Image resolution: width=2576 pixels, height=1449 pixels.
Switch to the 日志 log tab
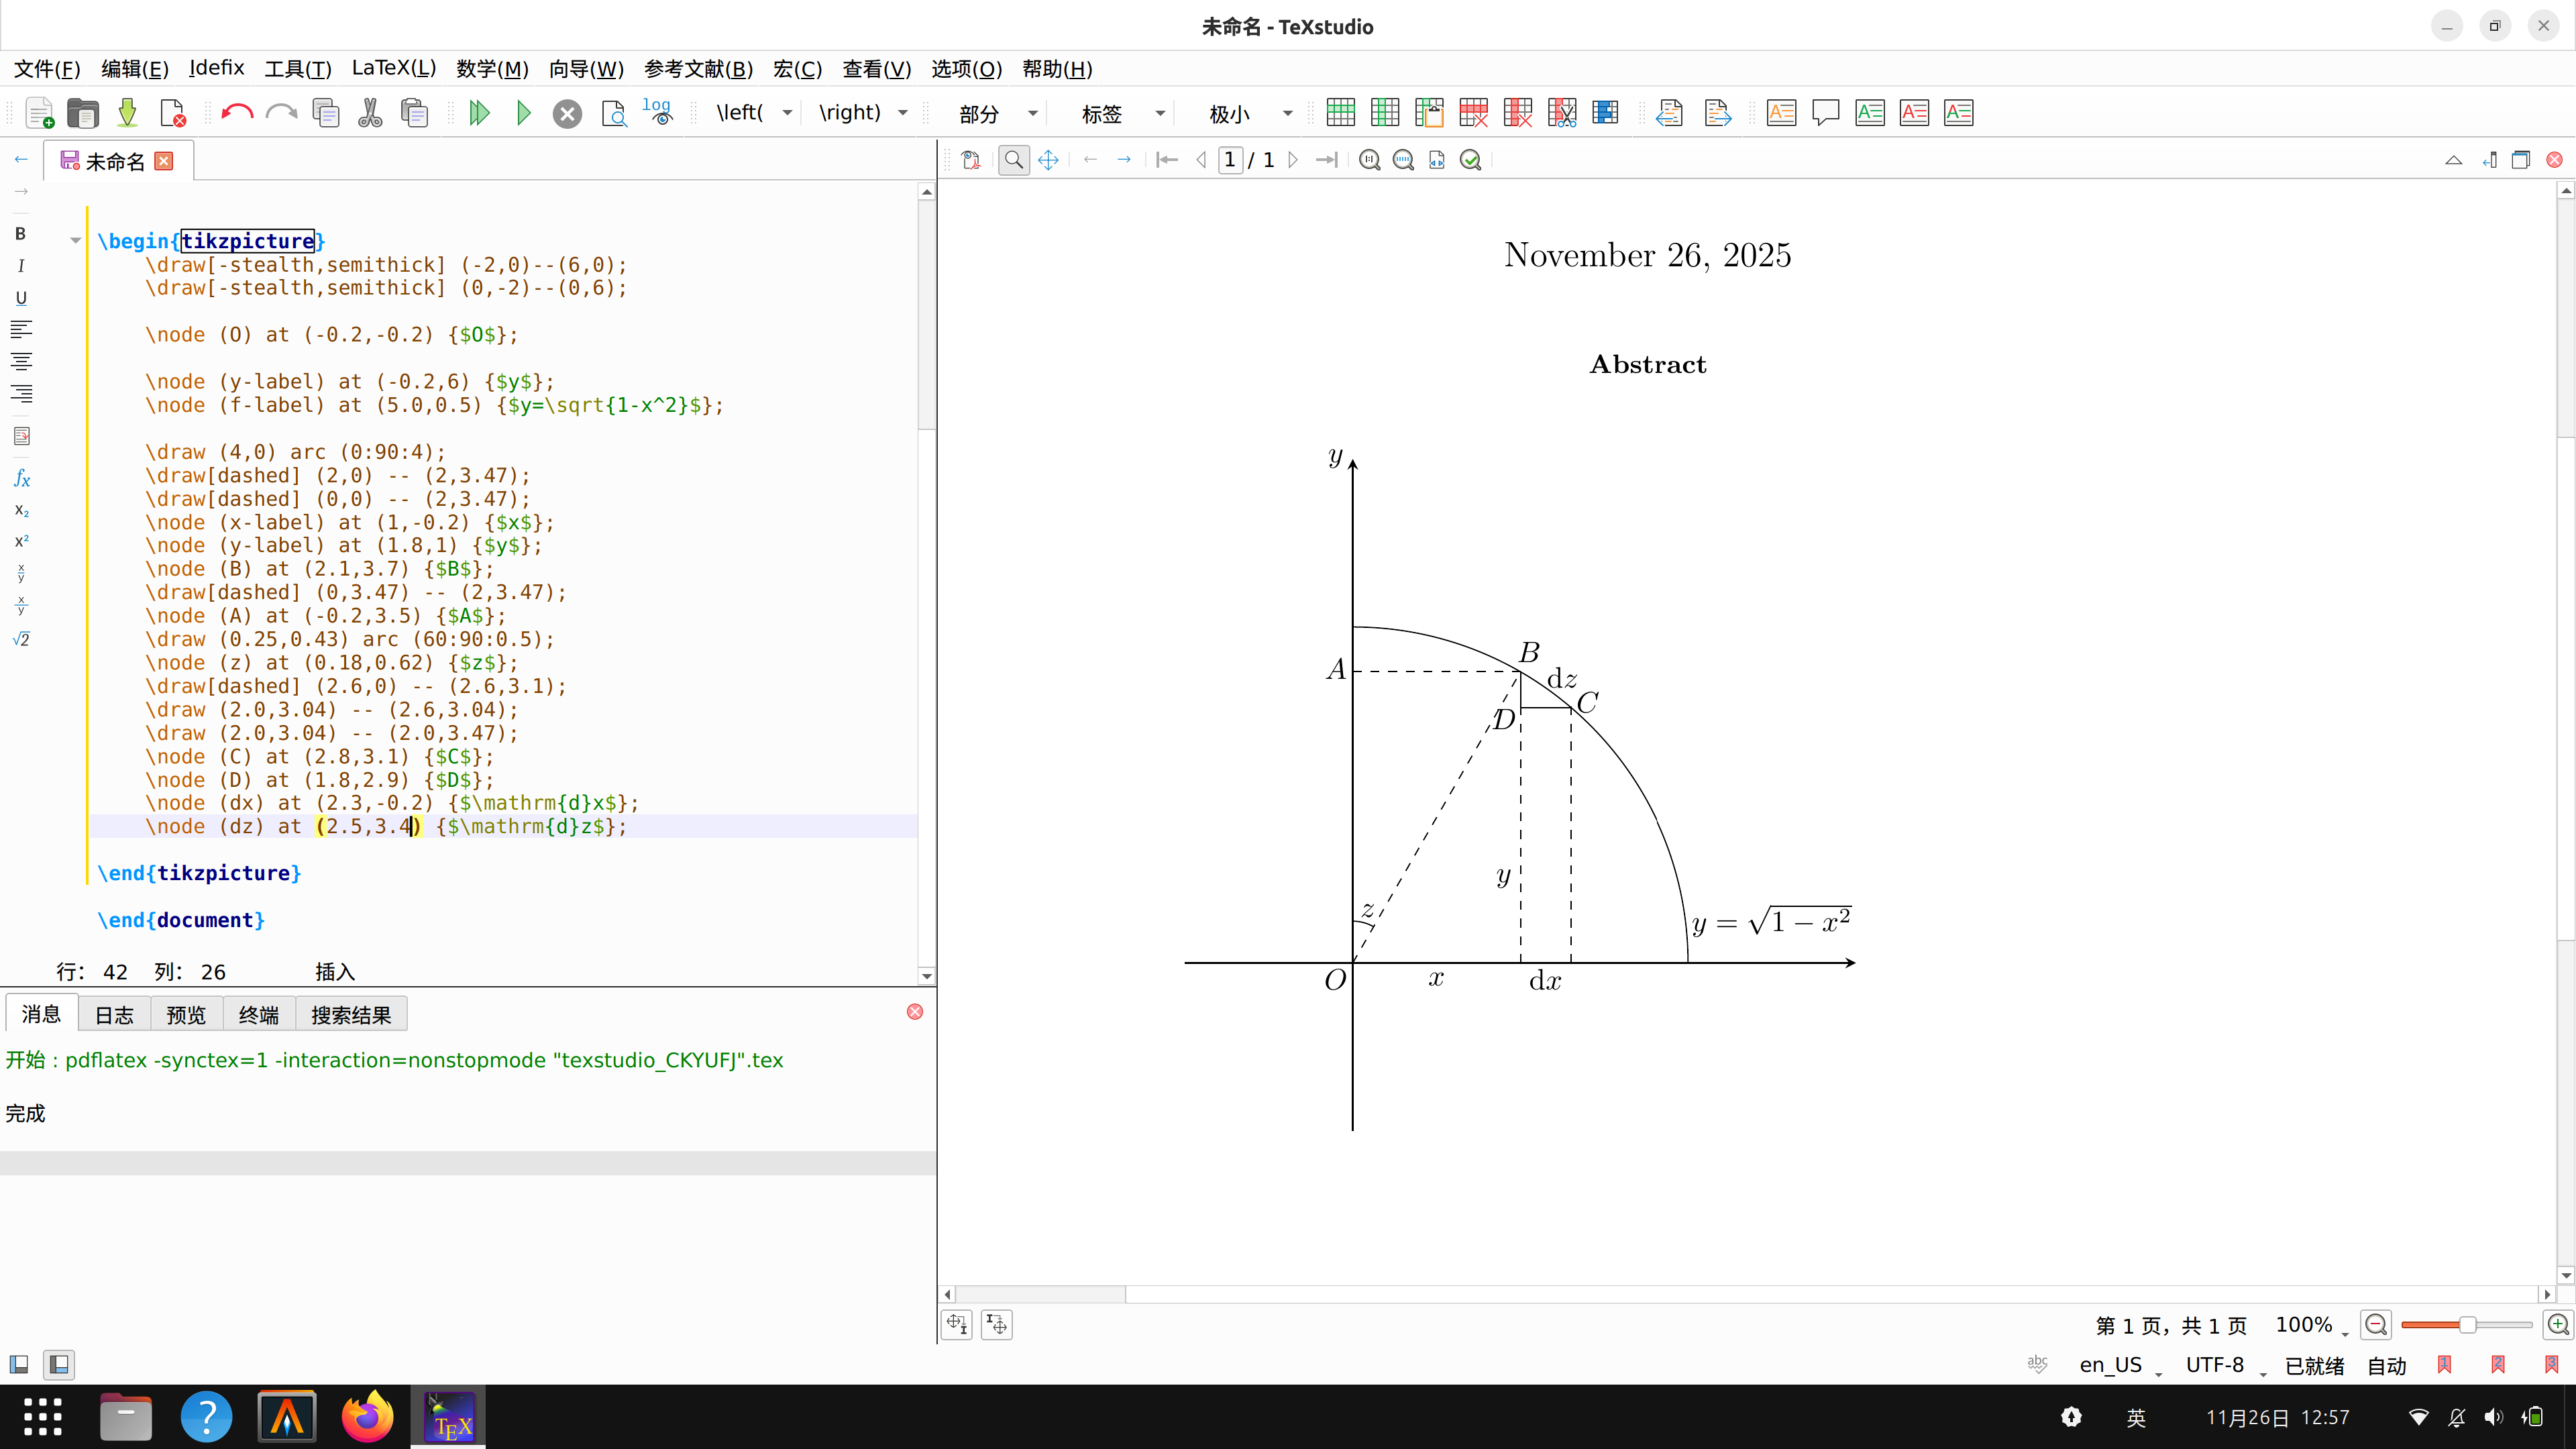pos(114,1015)
